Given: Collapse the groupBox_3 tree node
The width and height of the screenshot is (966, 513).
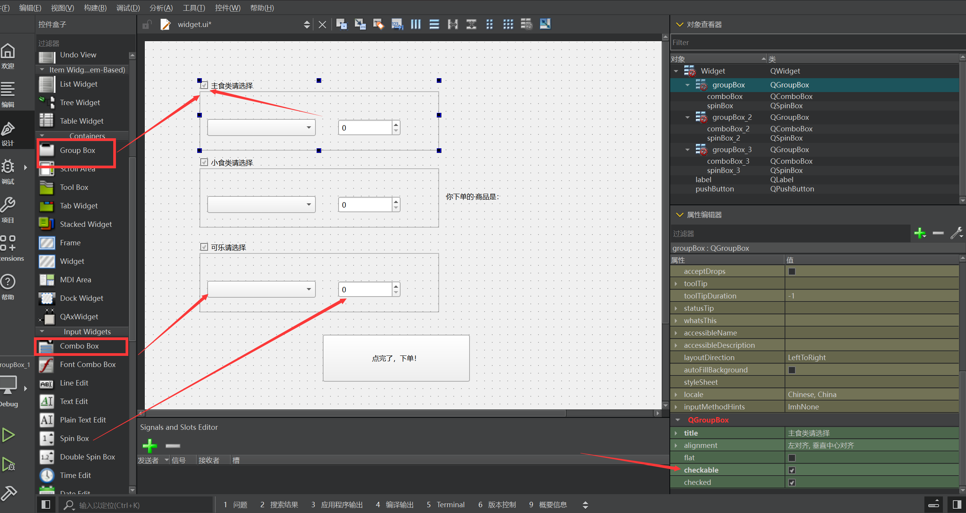Looking at the screenshot, I should pos(688,150).
